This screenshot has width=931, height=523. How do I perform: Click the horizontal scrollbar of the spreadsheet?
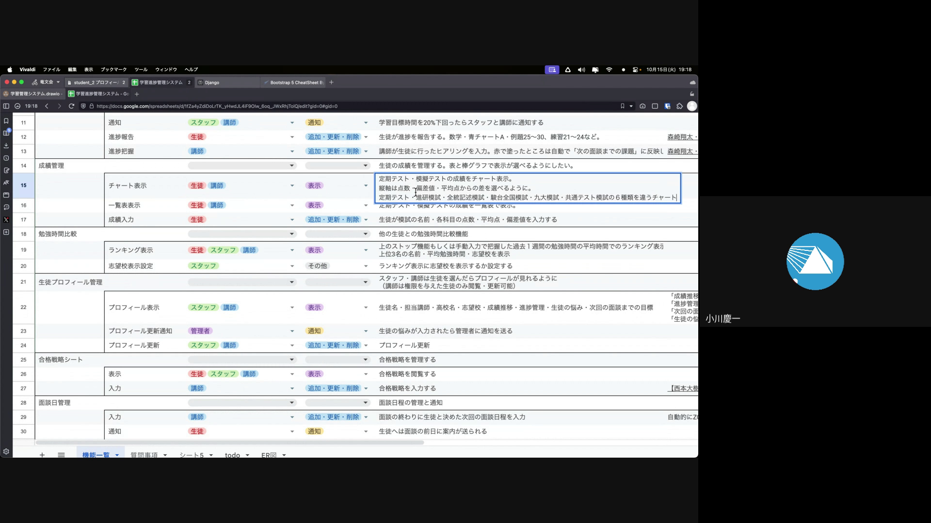230,443
